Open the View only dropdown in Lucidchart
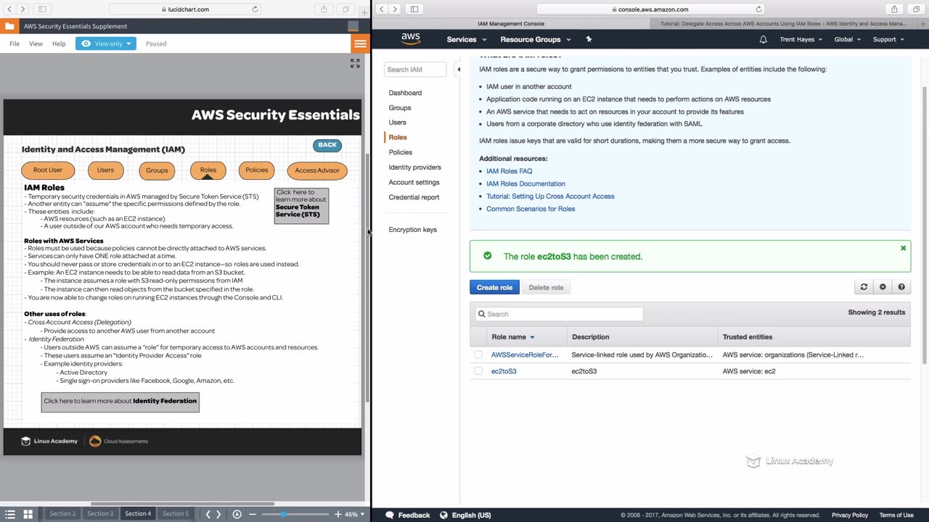Image resolution: width=929 pixels, height=522 pixels. click(x=106, y=43)
